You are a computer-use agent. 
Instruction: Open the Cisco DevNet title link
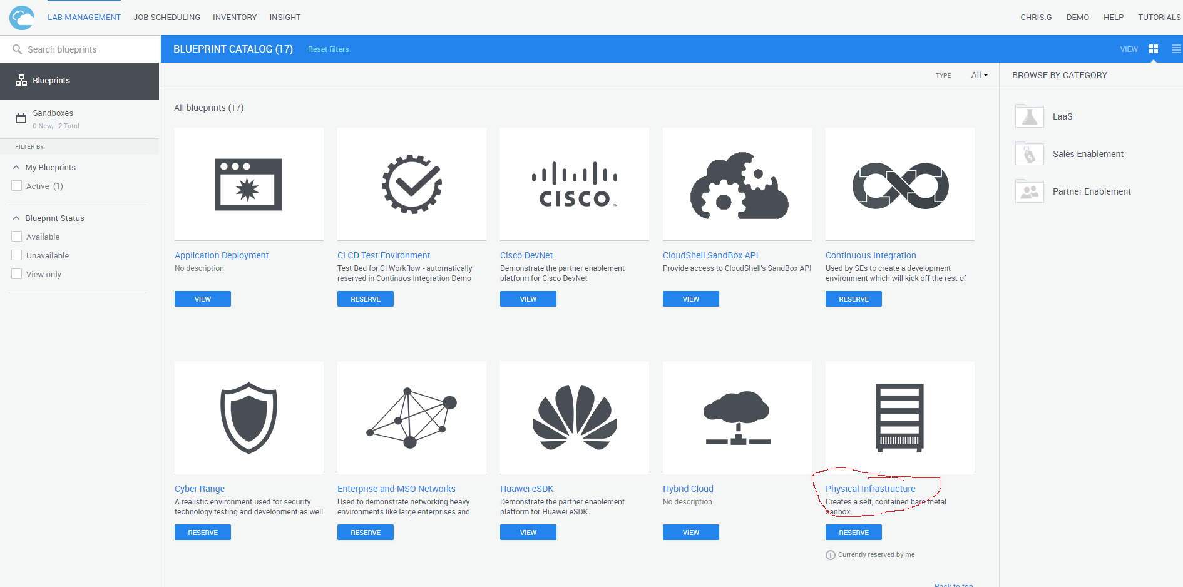526,255
